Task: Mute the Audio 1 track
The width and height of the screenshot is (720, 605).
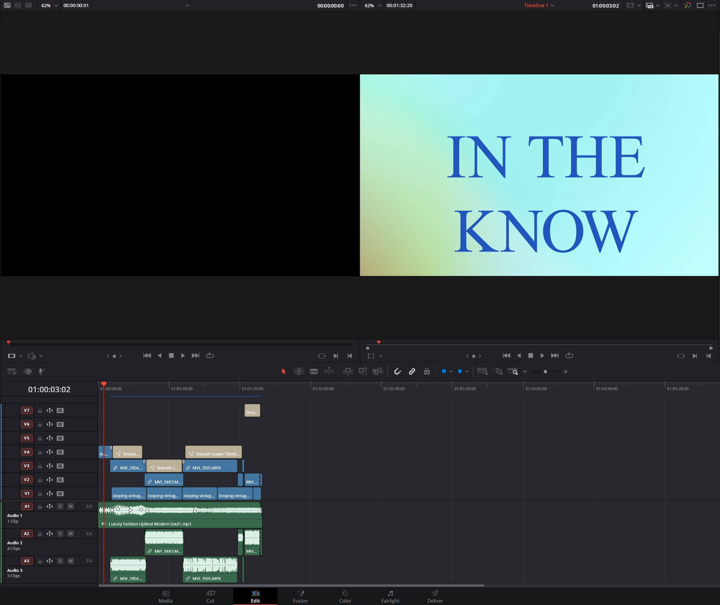Action: click(x=71, y=506)
